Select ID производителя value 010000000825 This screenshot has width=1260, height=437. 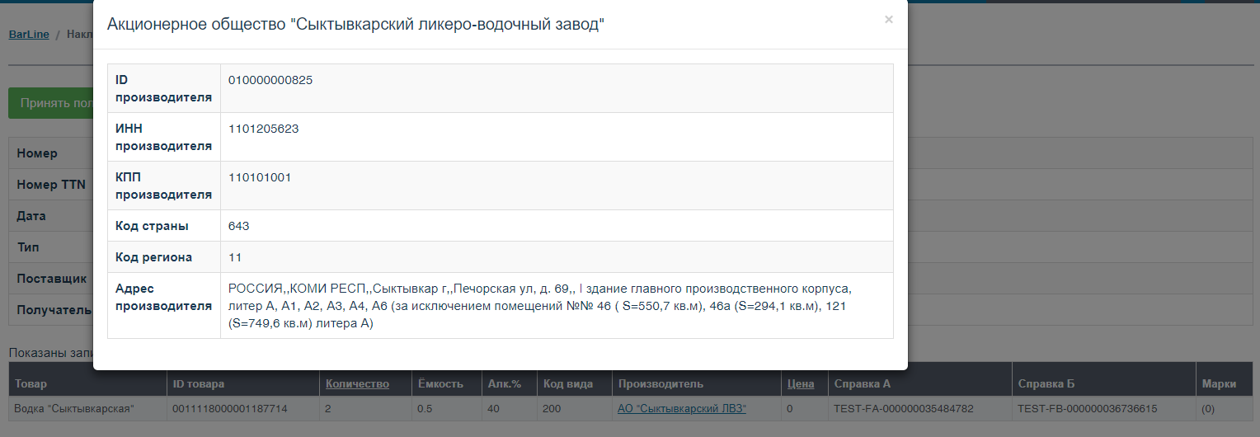pos(270,80)
